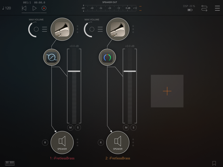Click channel 1 volume fader handle
This screenshot has width=223, height=167.
click(x=74, y=71)
